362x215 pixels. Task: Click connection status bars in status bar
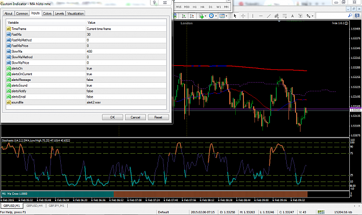coord(321,212)
